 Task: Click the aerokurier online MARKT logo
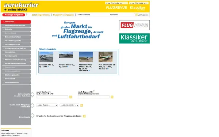[x=21, y=7]
